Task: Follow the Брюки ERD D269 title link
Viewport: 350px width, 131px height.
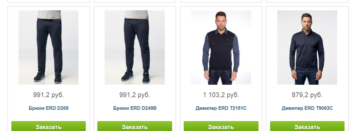Action: 49,108
